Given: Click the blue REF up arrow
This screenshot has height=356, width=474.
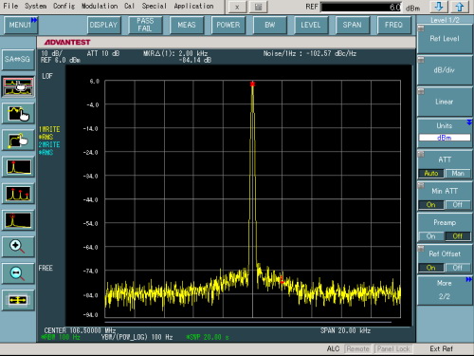Looking at the screenshot, I should click(x=460, y=7).
